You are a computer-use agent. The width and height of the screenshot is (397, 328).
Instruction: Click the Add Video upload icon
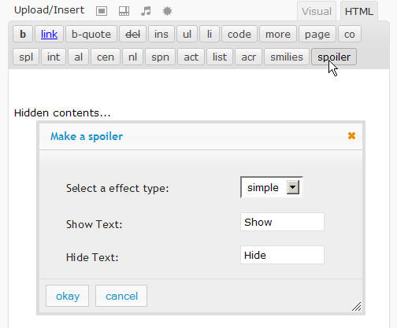(x=124, y=11)
